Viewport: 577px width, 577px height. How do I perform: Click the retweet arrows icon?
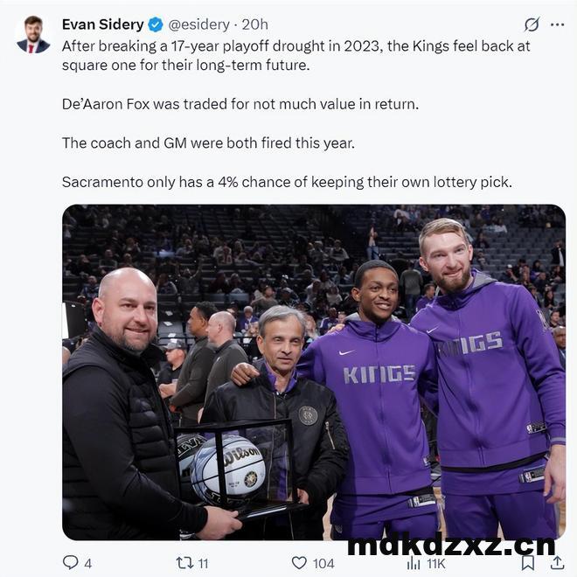(184, 563)
